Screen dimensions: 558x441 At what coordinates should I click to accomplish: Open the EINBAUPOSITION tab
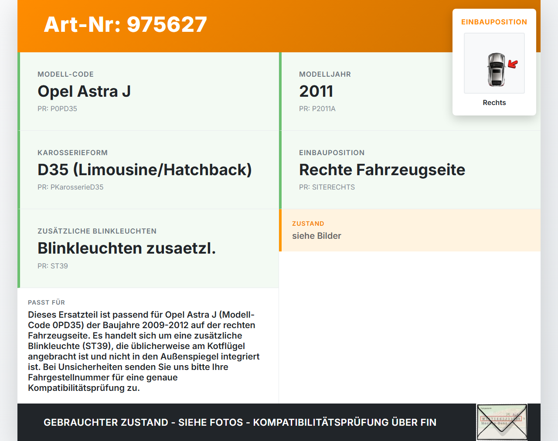[382, 170]
